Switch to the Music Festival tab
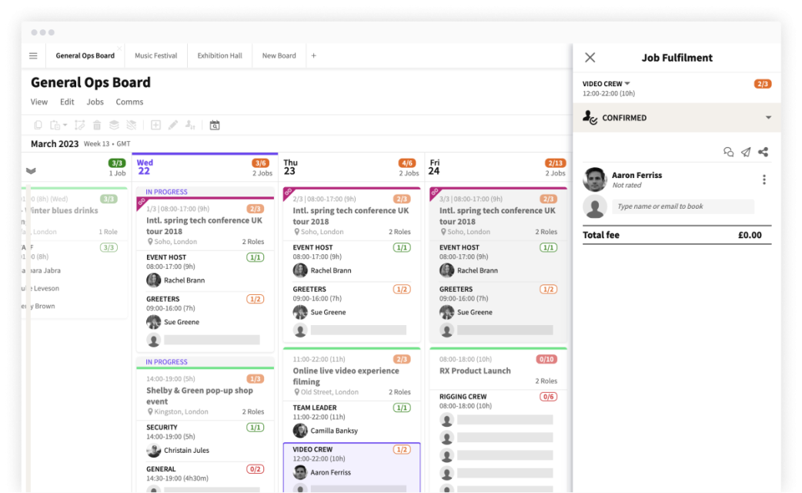 click(x=155, y=56)
